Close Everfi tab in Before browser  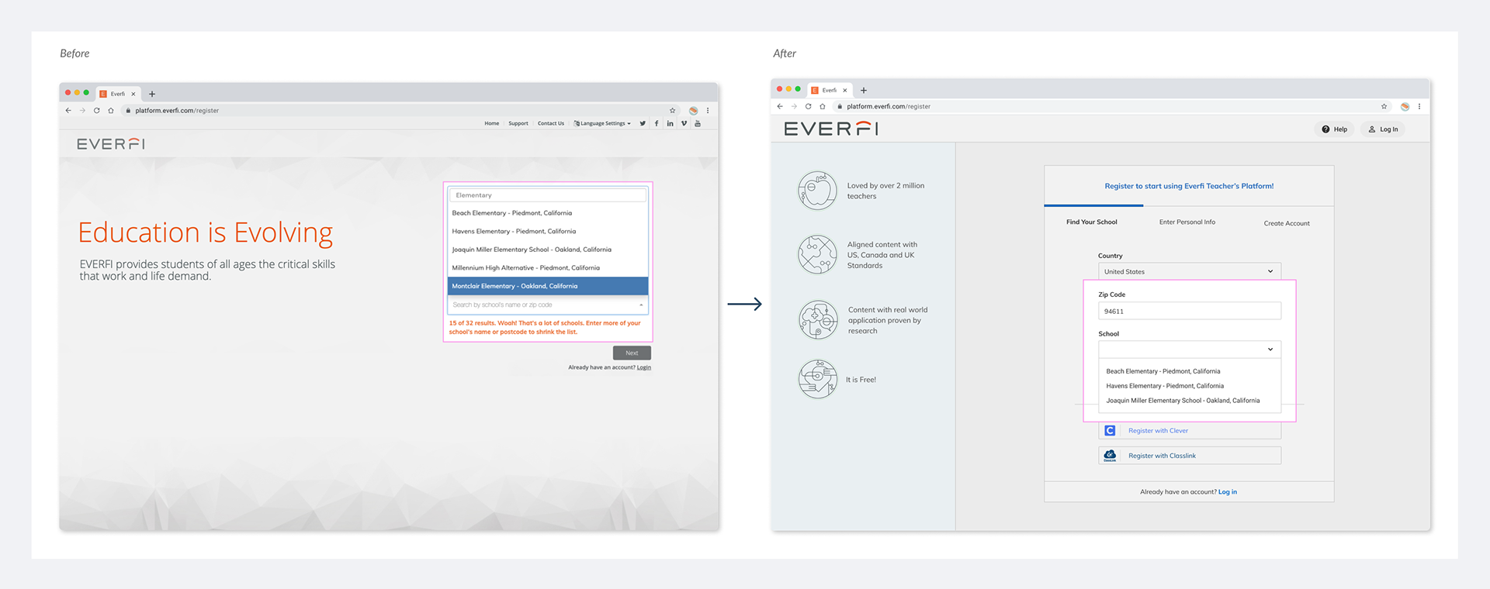coord(133,94)
